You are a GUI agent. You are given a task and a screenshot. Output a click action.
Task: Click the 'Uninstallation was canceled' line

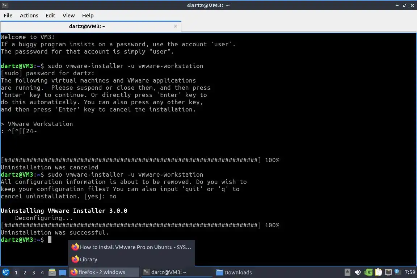50,167
